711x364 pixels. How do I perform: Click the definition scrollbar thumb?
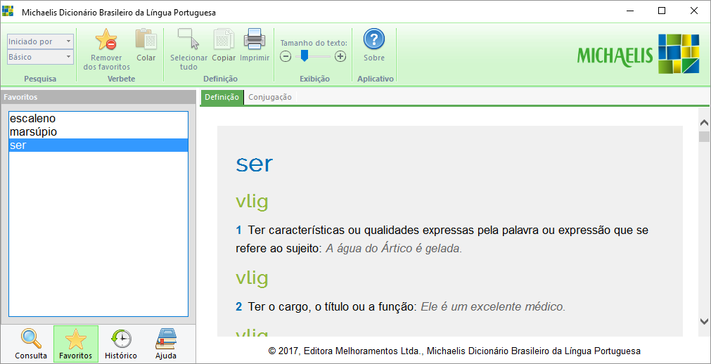[x=704, y=136]
